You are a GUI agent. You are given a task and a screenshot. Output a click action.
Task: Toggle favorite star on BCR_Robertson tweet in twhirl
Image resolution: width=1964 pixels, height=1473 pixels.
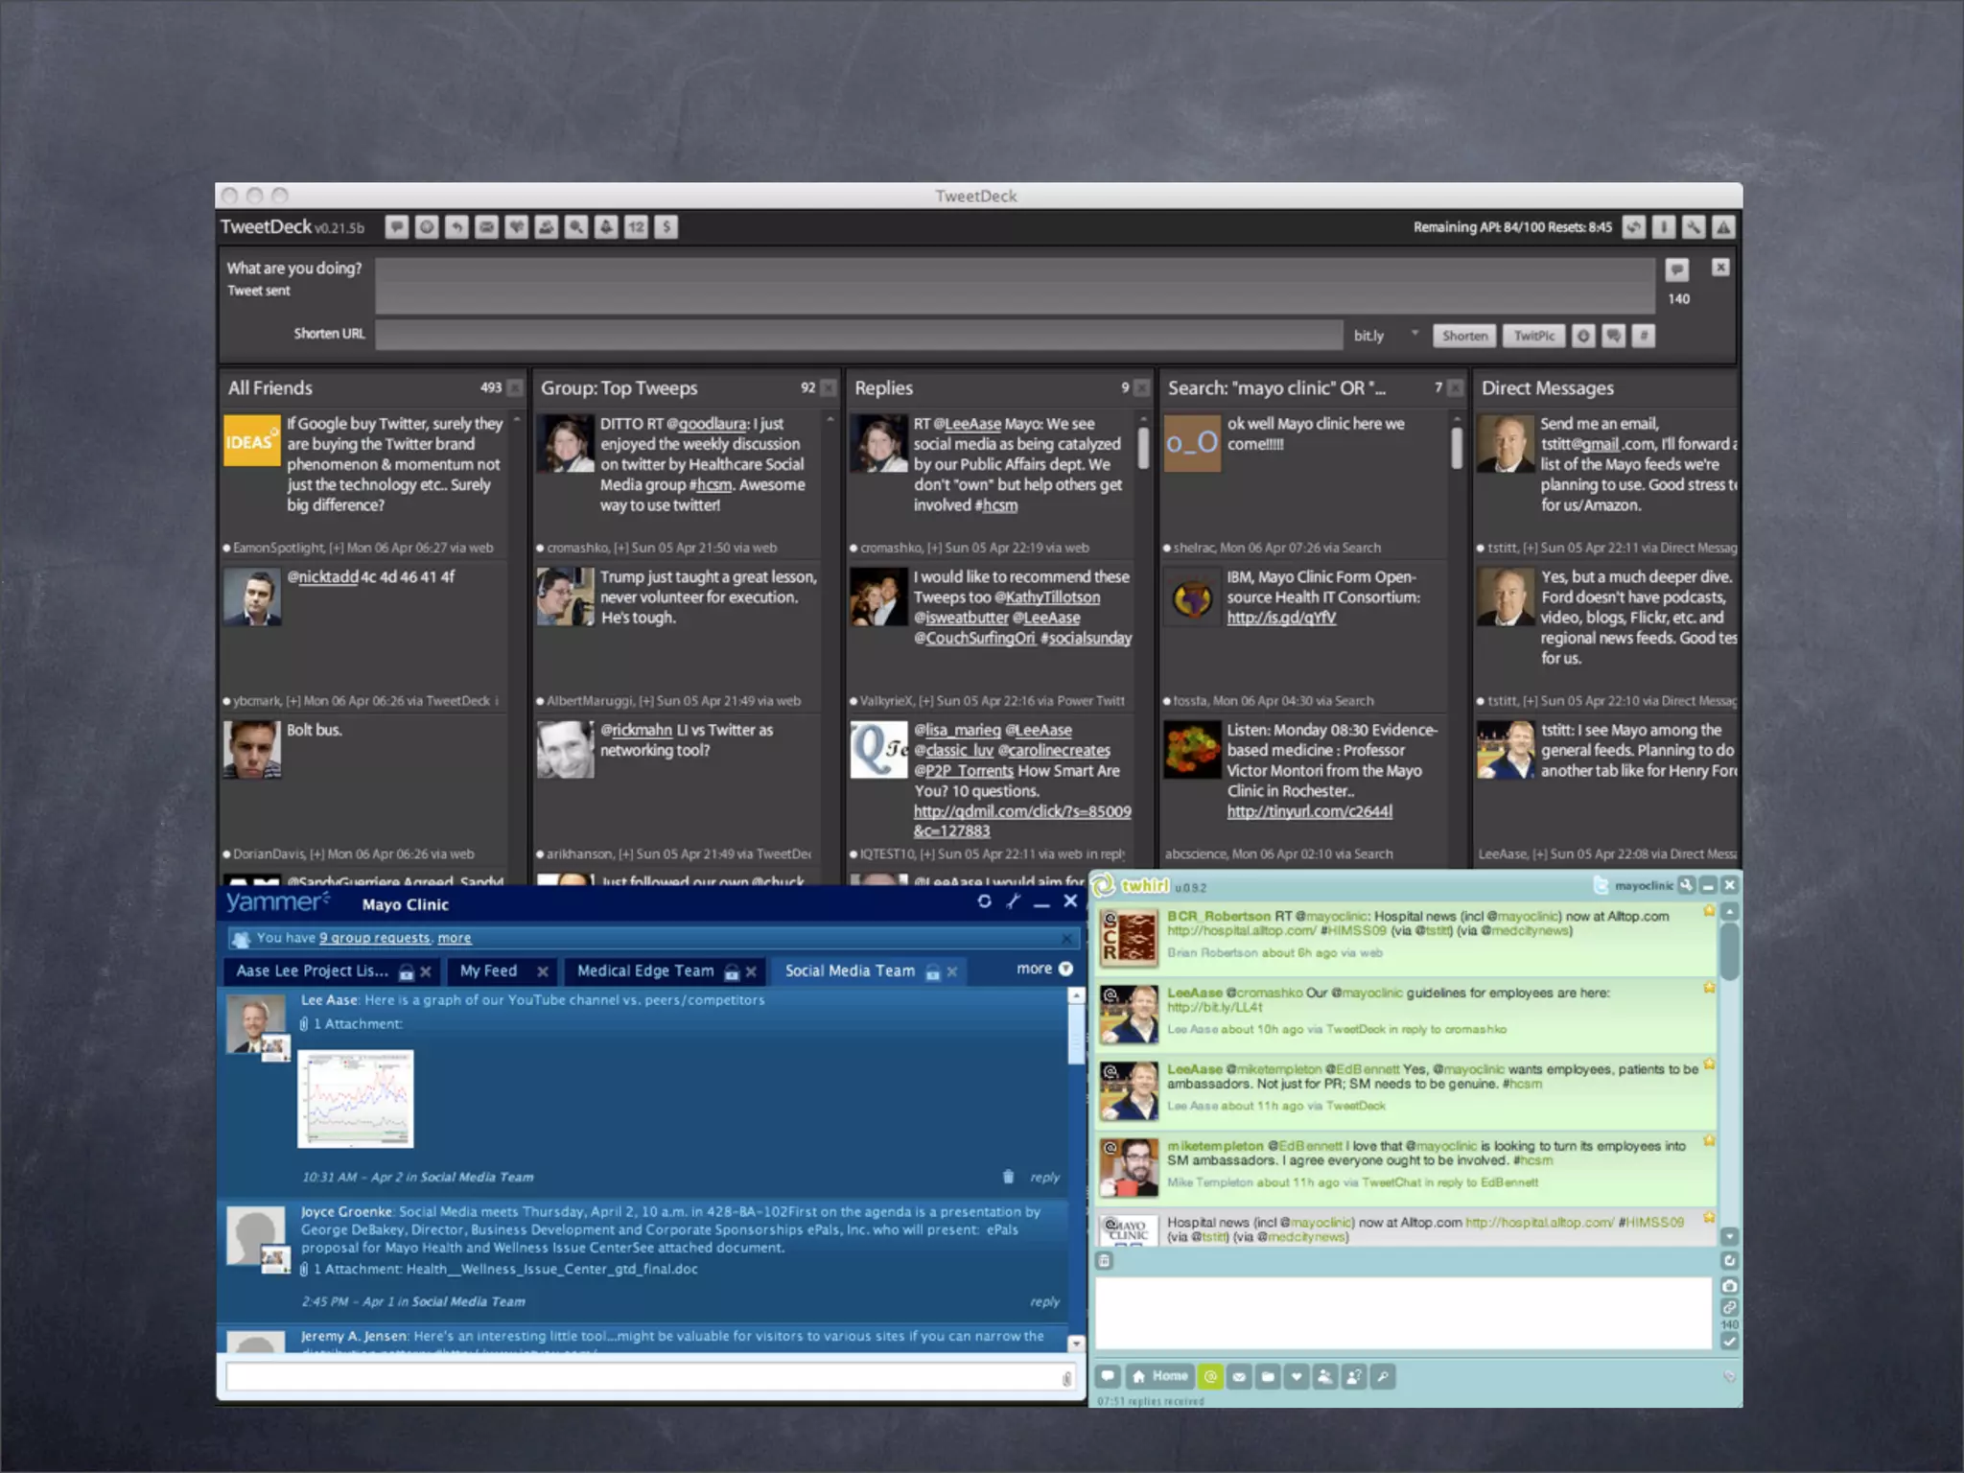1709,911
